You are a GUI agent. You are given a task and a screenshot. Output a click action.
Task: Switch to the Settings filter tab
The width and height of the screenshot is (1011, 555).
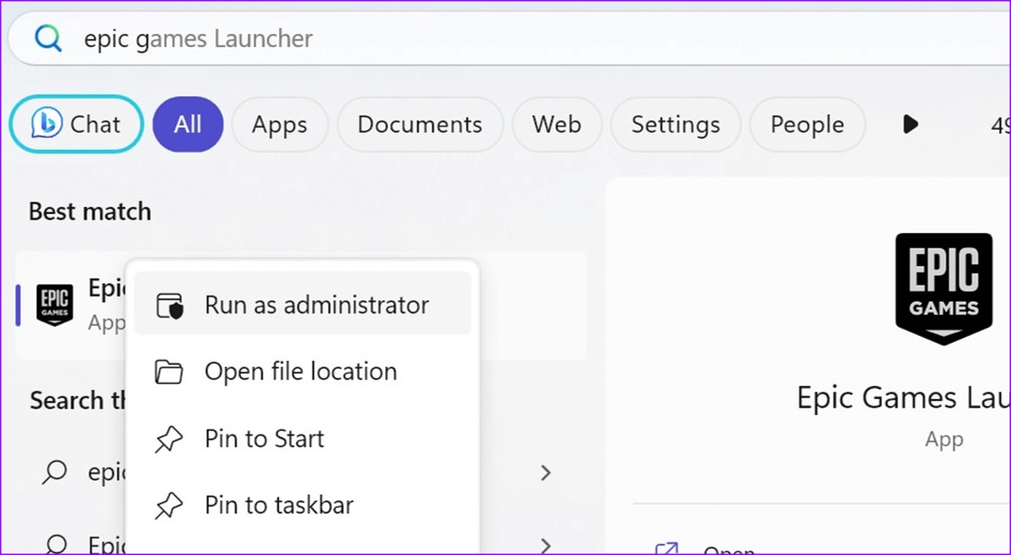pyautogui.click(x=676, y=125)
